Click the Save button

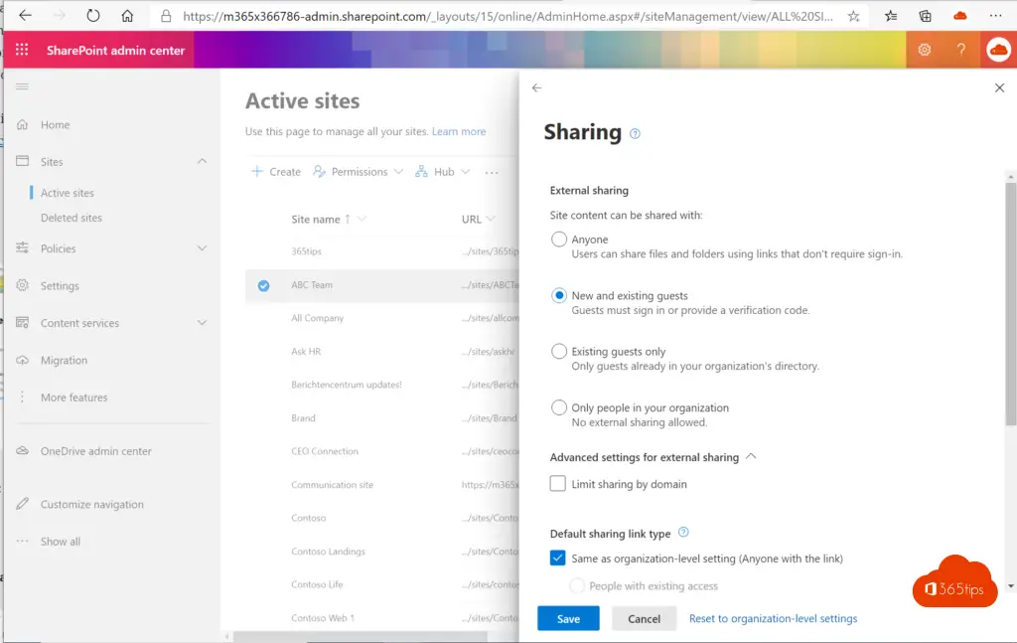click(568, 618)
